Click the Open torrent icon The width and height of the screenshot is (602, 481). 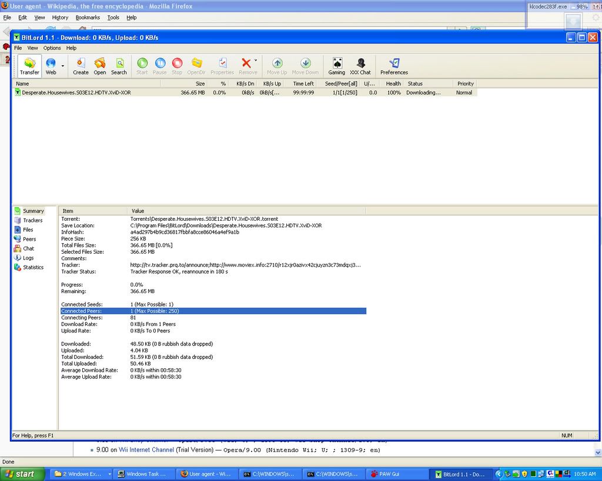pos(100,66)
